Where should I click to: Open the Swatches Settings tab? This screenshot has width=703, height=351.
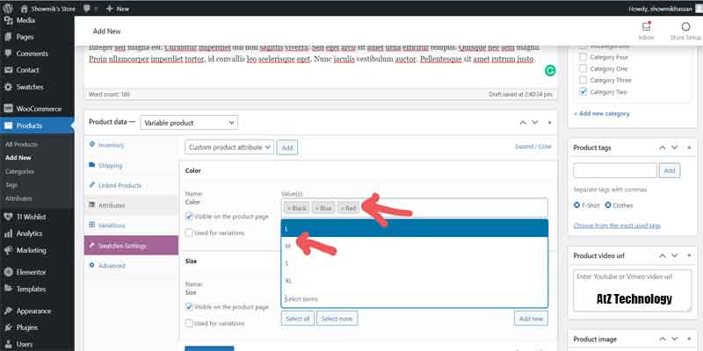[122, 246]
